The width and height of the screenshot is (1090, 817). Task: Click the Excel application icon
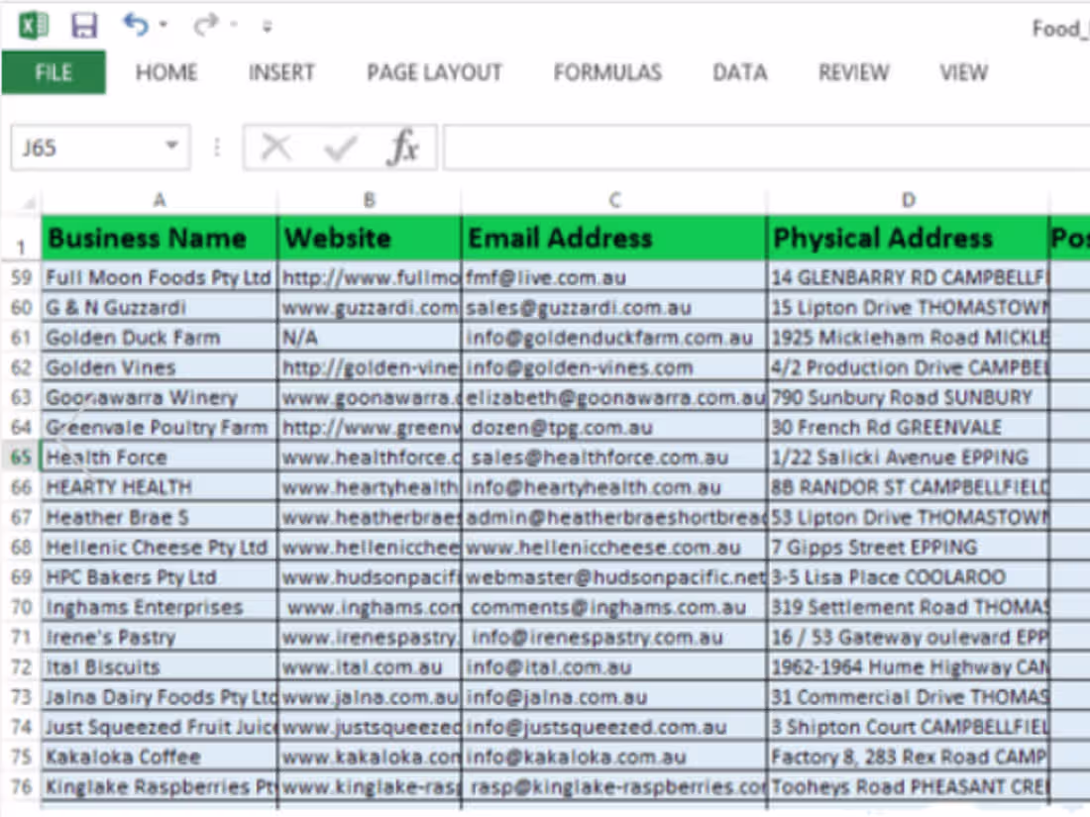point(32,22)
